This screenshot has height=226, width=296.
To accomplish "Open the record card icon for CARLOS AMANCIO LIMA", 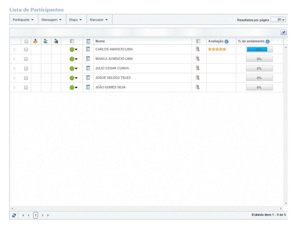I will click(x=88, y=49).
